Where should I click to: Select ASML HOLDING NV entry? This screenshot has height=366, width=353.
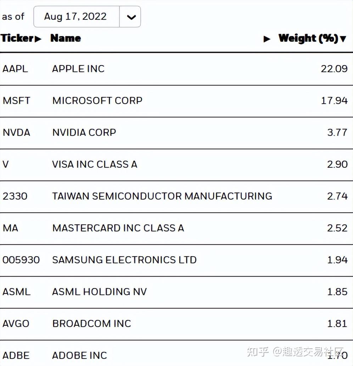point(99,292)
